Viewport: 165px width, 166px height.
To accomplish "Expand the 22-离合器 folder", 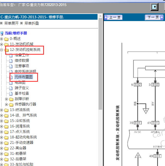I will point(1,148).
